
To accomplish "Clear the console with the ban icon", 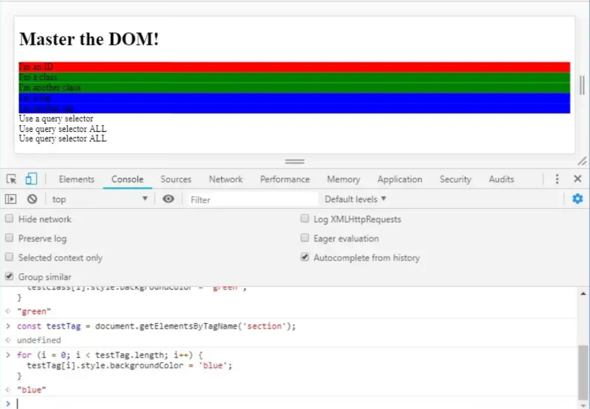I will point(32,199).
